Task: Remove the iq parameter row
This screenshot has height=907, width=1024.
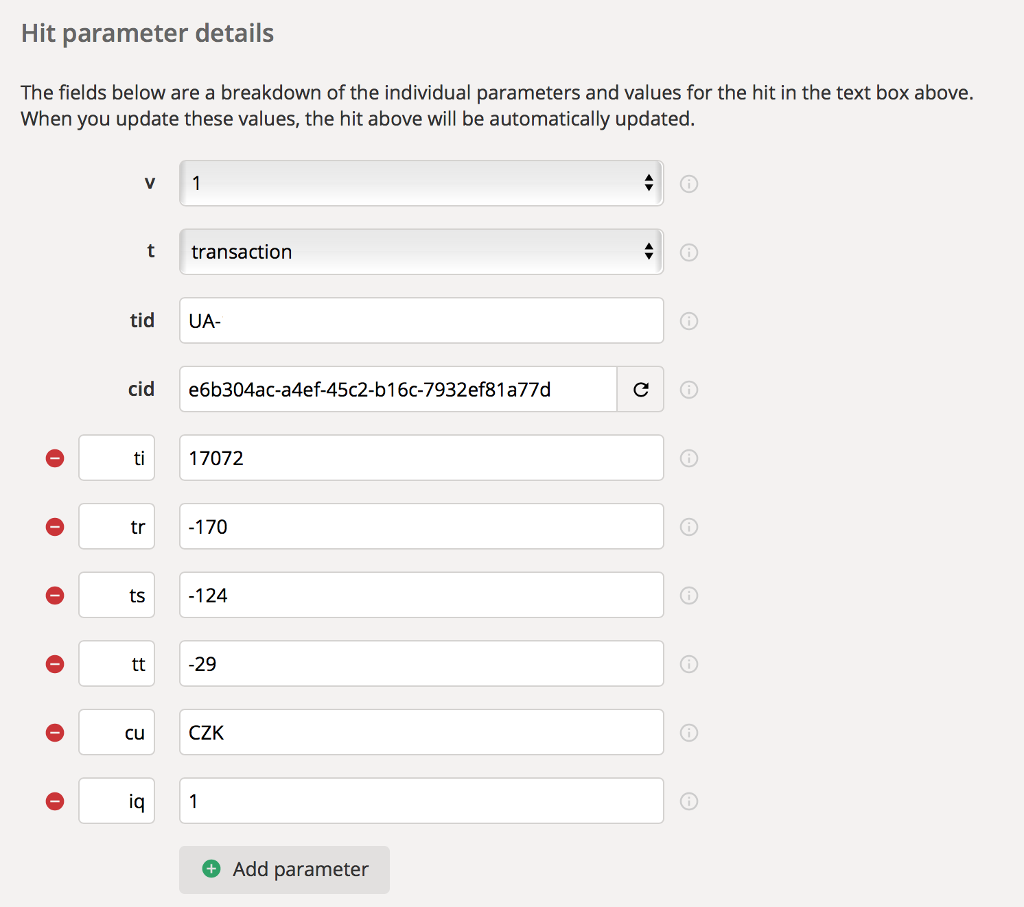Action: (55, 801)
